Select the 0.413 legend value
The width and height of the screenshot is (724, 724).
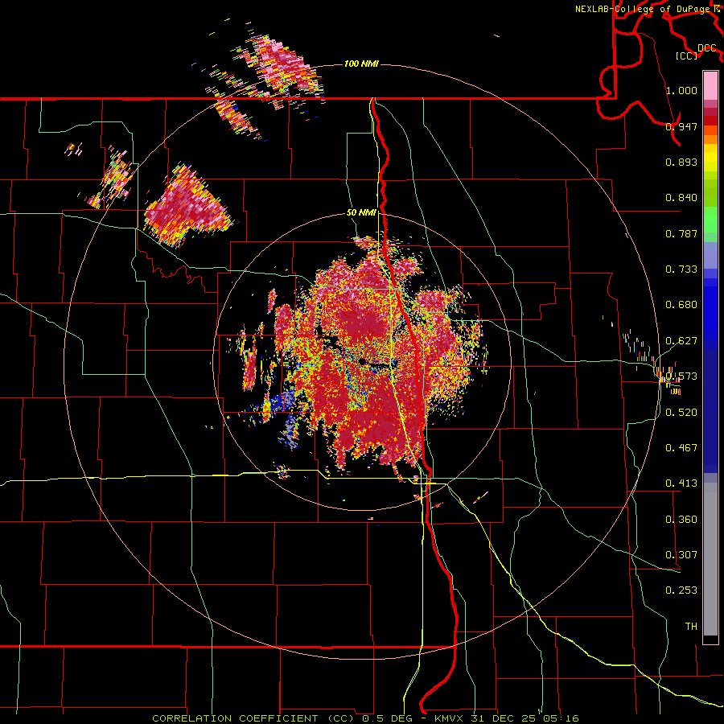click(x=681, y=483)
